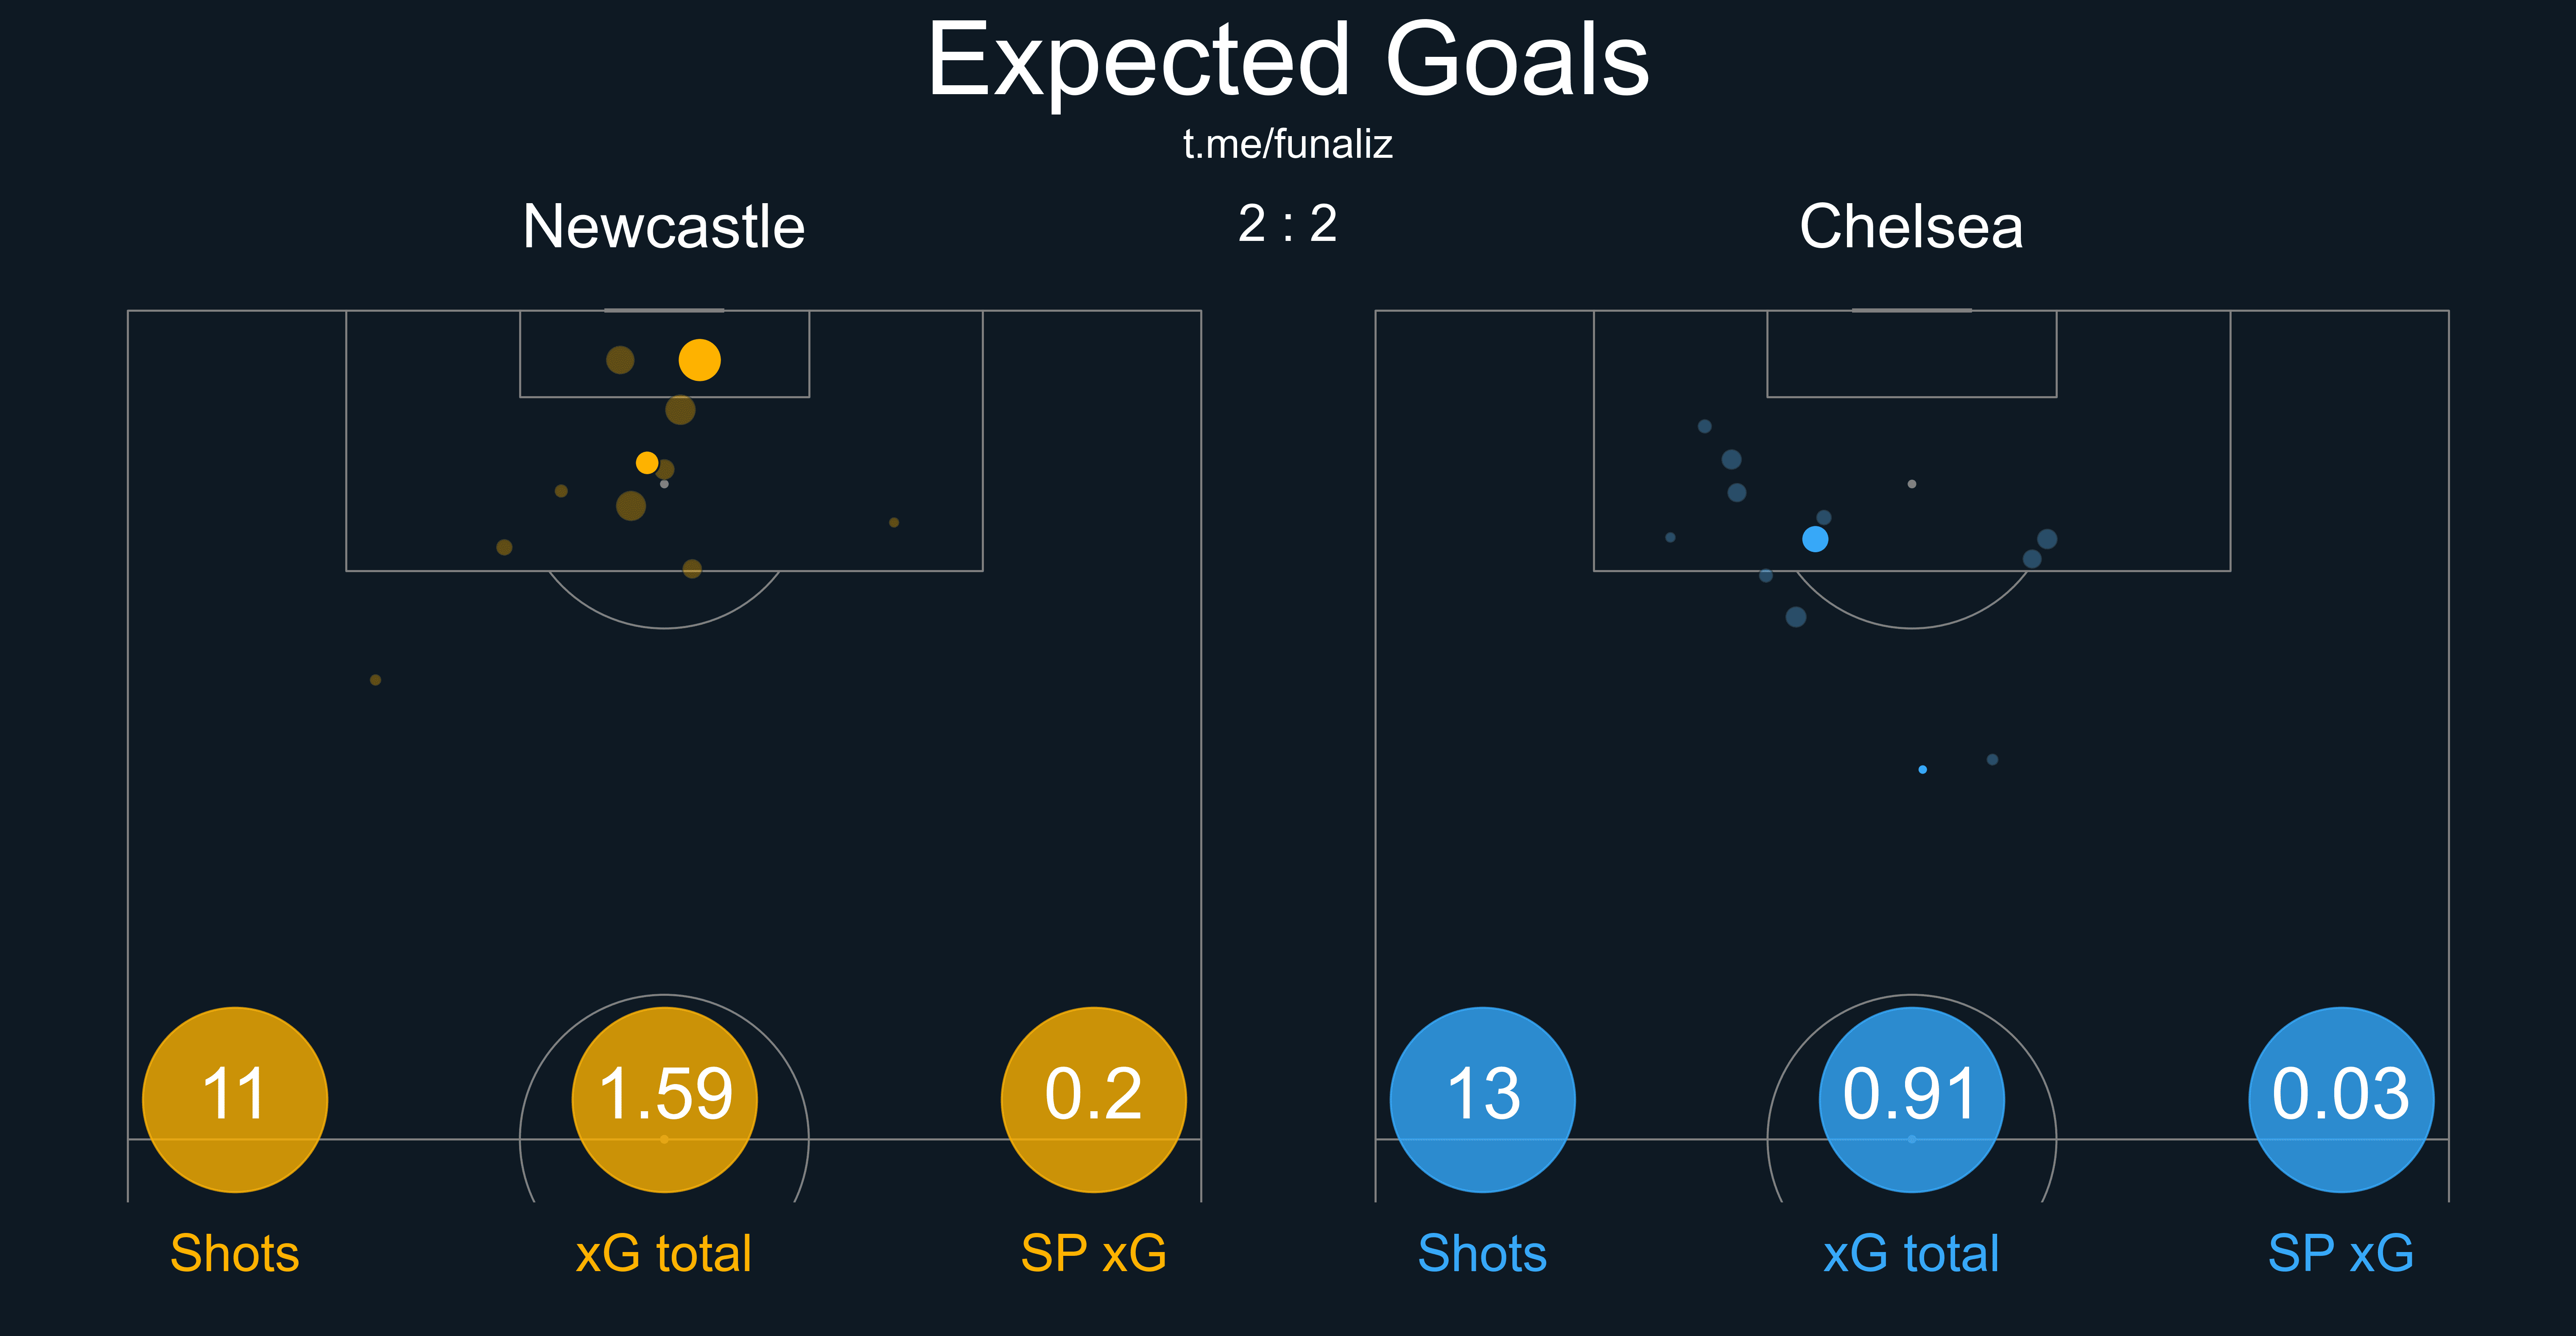Open the t.me/funaliz link
Screen dimensions: 2576x1336
click(x=1287, y=145)
